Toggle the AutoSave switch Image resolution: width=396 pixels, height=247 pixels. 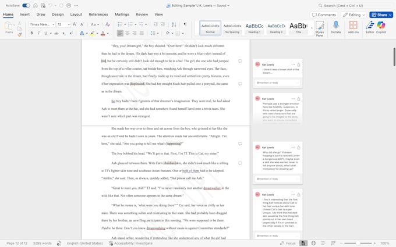coord(26,5)
